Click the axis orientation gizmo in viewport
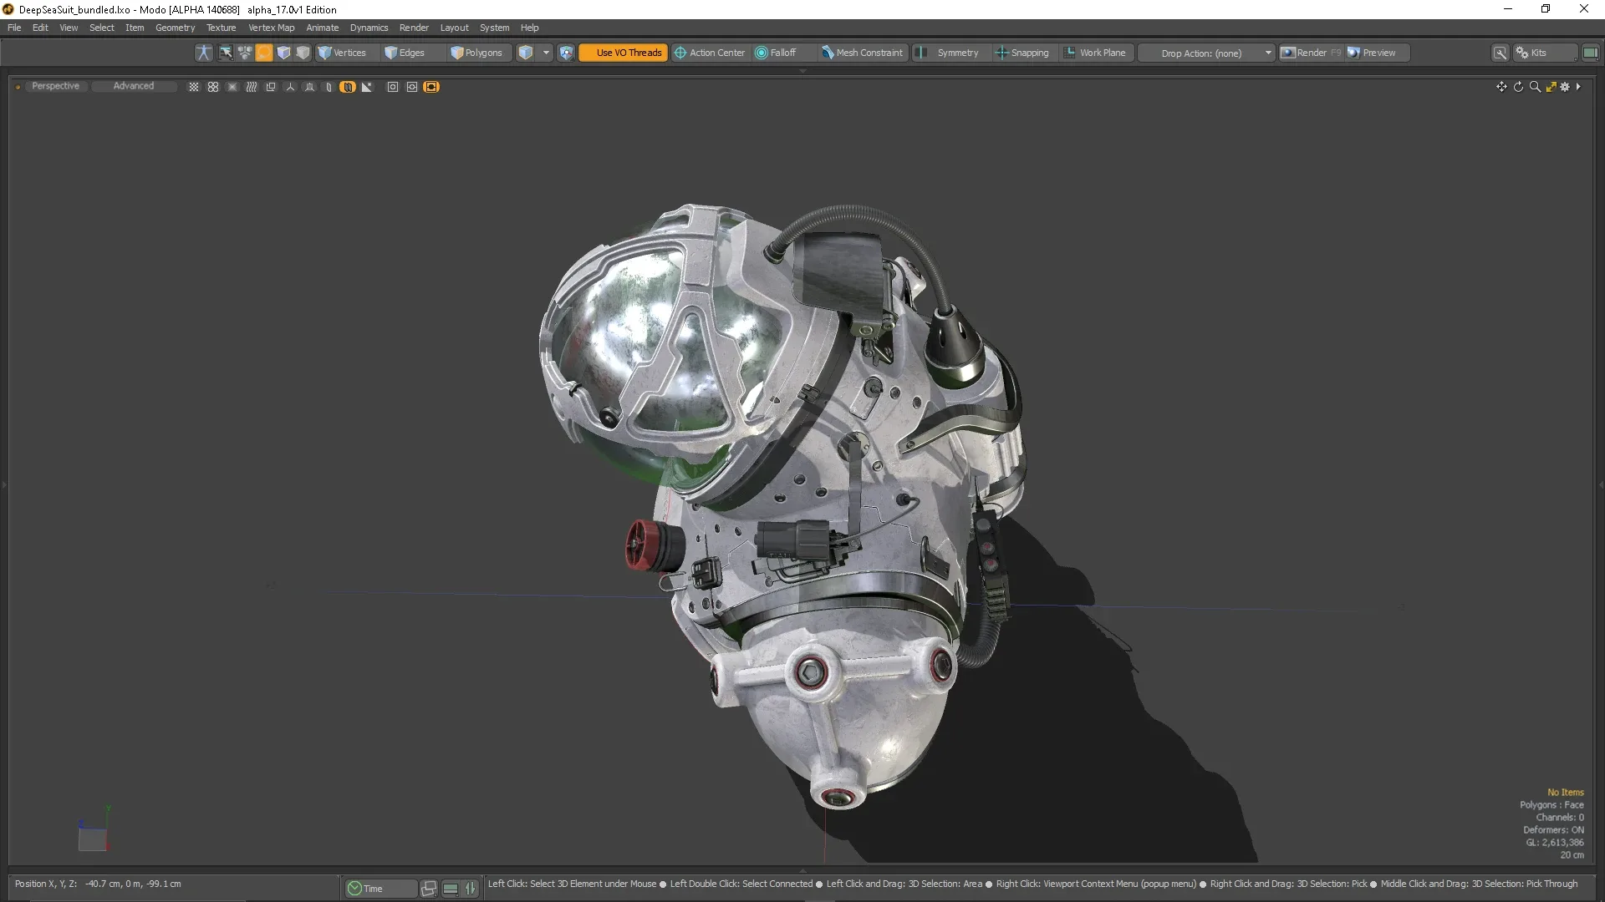Screen dimensions: 1605x902 pyautogui.click(x=94, y=829)
